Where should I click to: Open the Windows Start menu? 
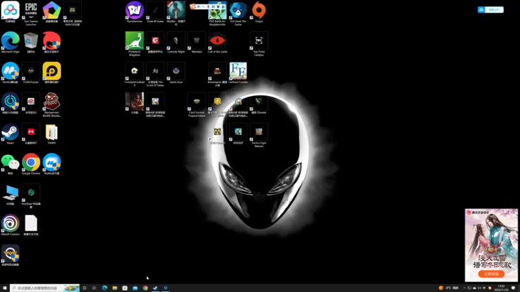coord(5,288)
